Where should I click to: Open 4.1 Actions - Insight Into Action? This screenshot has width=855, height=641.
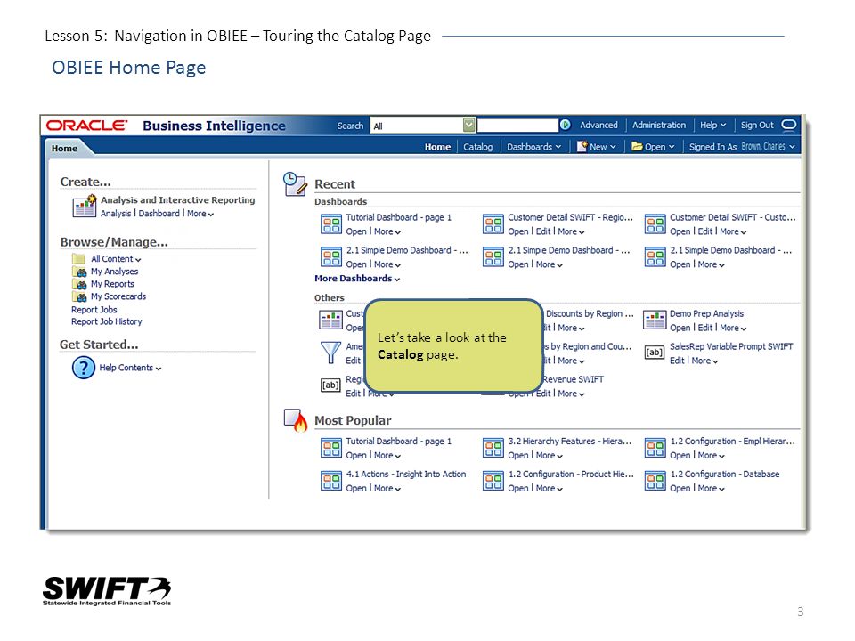[356, 489]
